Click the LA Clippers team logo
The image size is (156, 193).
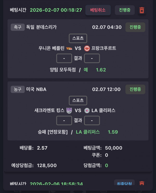(x=87, y=110)
